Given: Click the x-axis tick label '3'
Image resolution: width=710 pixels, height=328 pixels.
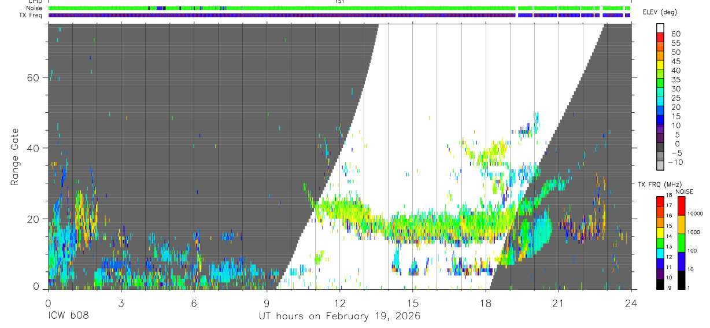Looking at the screenshot, I should click(121, 303).
